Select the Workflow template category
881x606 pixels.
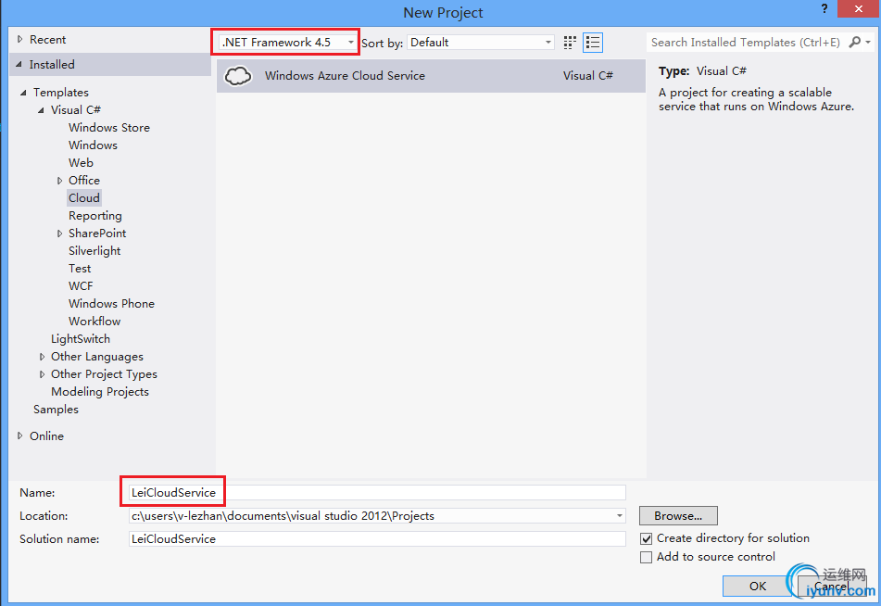tap(94, 321)
